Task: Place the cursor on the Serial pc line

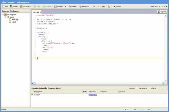Action: (54, 19)
